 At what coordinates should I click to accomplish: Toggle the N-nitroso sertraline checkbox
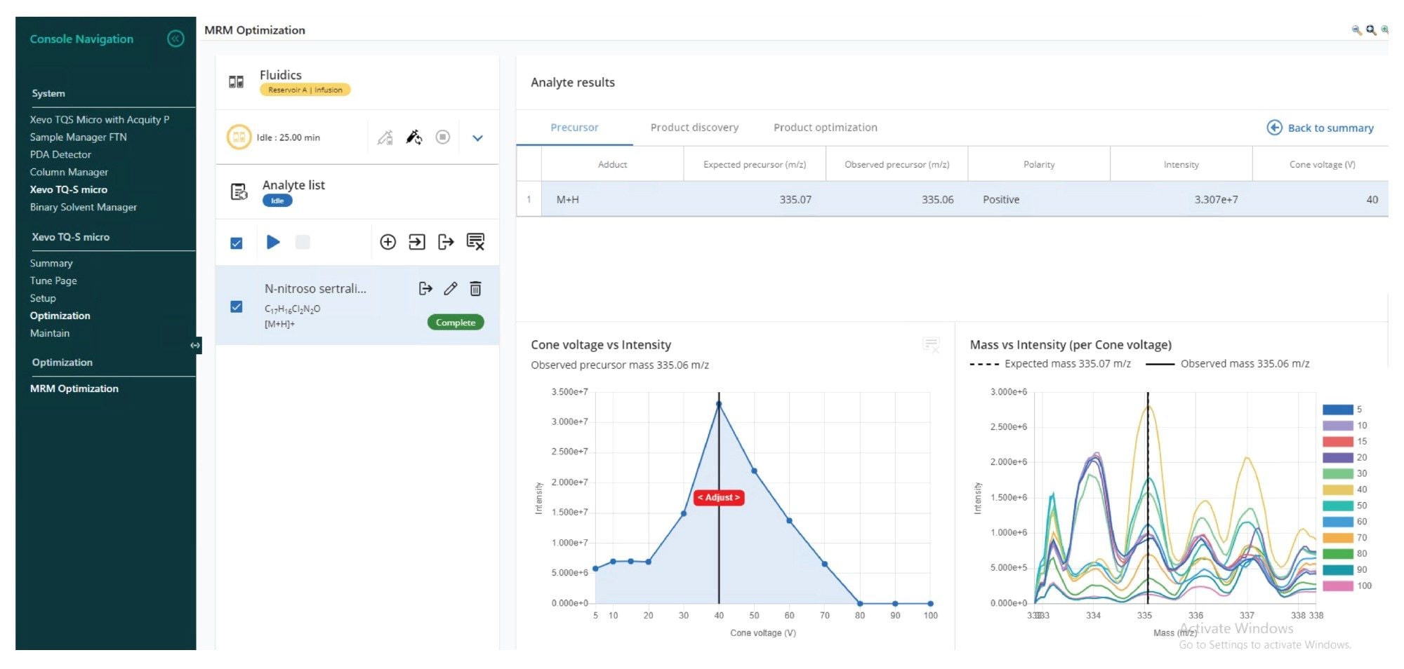(237, 306)
